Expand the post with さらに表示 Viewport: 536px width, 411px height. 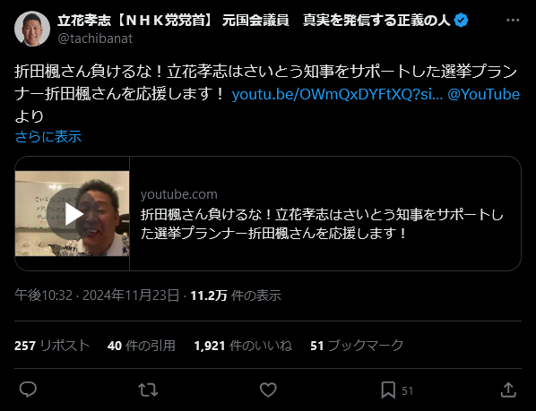tap(48, 136)
